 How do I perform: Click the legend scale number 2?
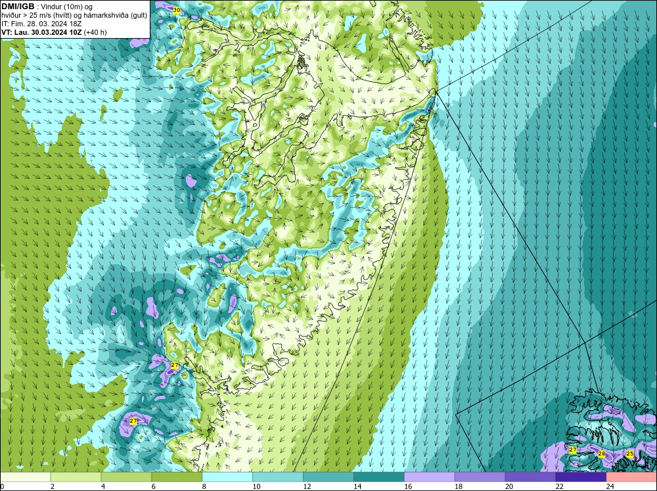53,486
